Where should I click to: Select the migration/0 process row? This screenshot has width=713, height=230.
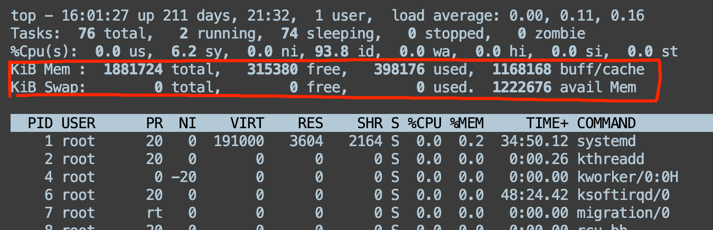[623, 213]
